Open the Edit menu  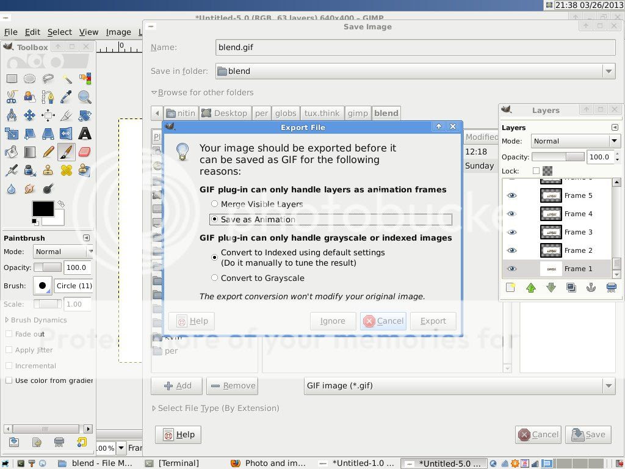(32, 32)
